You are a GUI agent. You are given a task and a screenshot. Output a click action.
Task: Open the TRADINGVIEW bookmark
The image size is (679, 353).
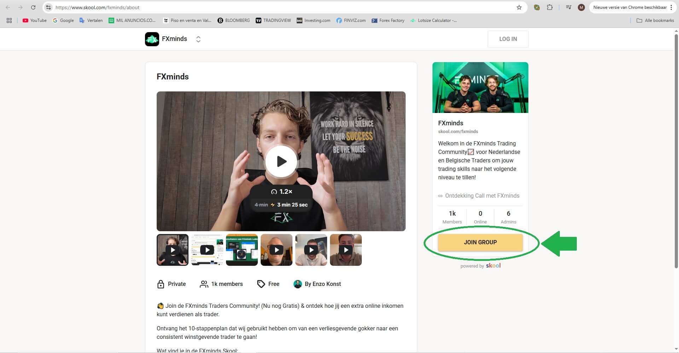pos(273,20)
